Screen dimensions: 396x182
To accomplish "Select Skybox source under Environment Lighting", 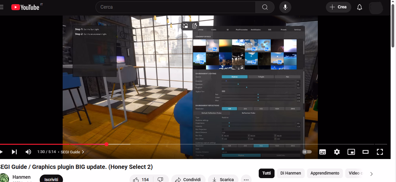I will (x=235, y=77).
